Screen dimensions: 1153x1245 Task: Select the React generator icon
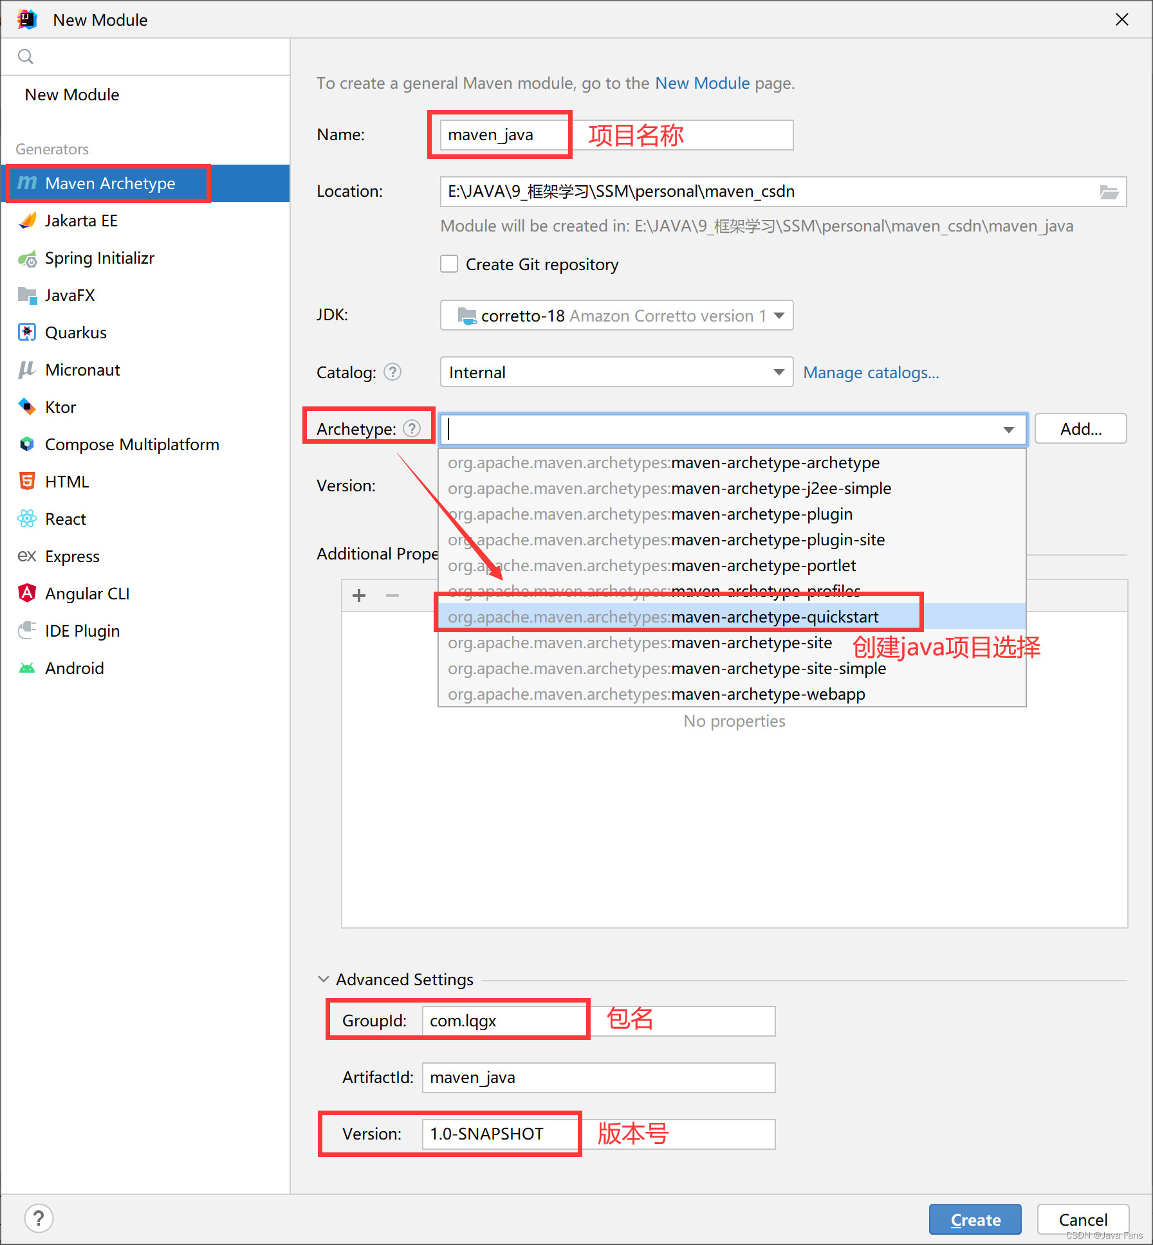click(x=27, y=519)
